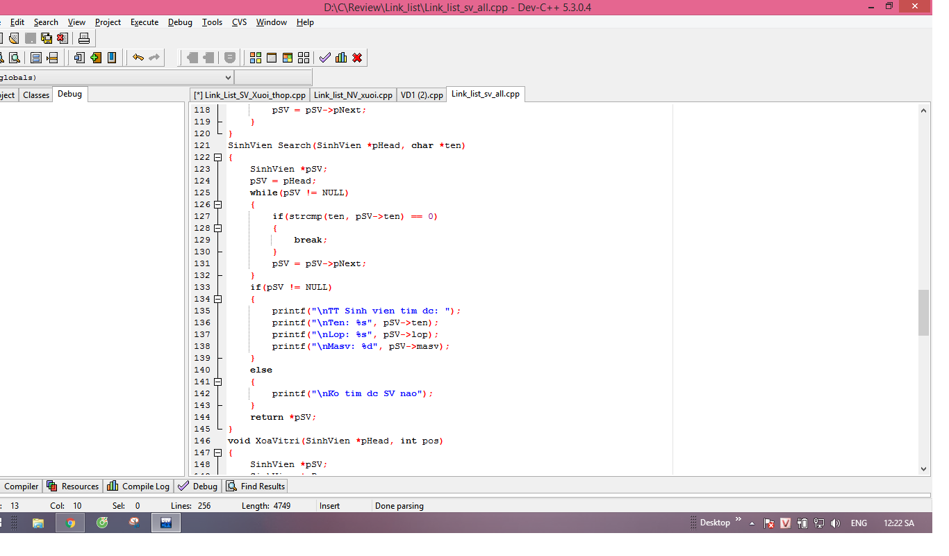Click the Profile analysis bar chart icon
949x556 pixels.
[340, 58]
